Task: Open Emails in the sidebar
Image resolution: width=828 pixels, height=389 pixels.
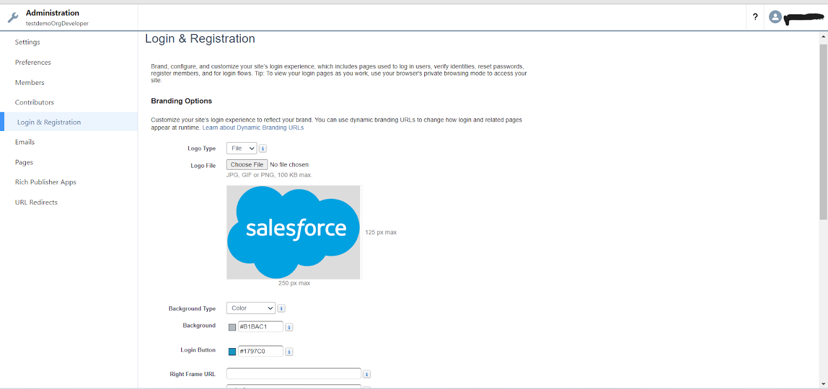Action: click(x=25, y=142)
